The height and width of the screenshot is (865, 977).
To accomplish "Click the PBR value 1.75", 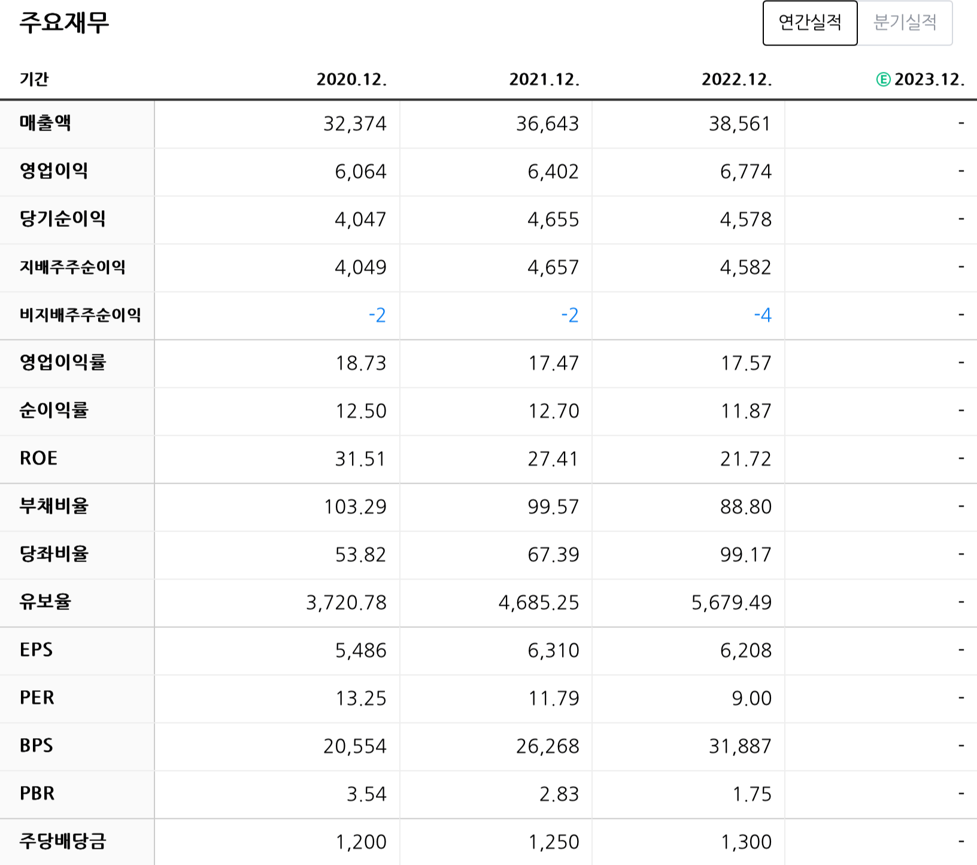I will [753, 794].
